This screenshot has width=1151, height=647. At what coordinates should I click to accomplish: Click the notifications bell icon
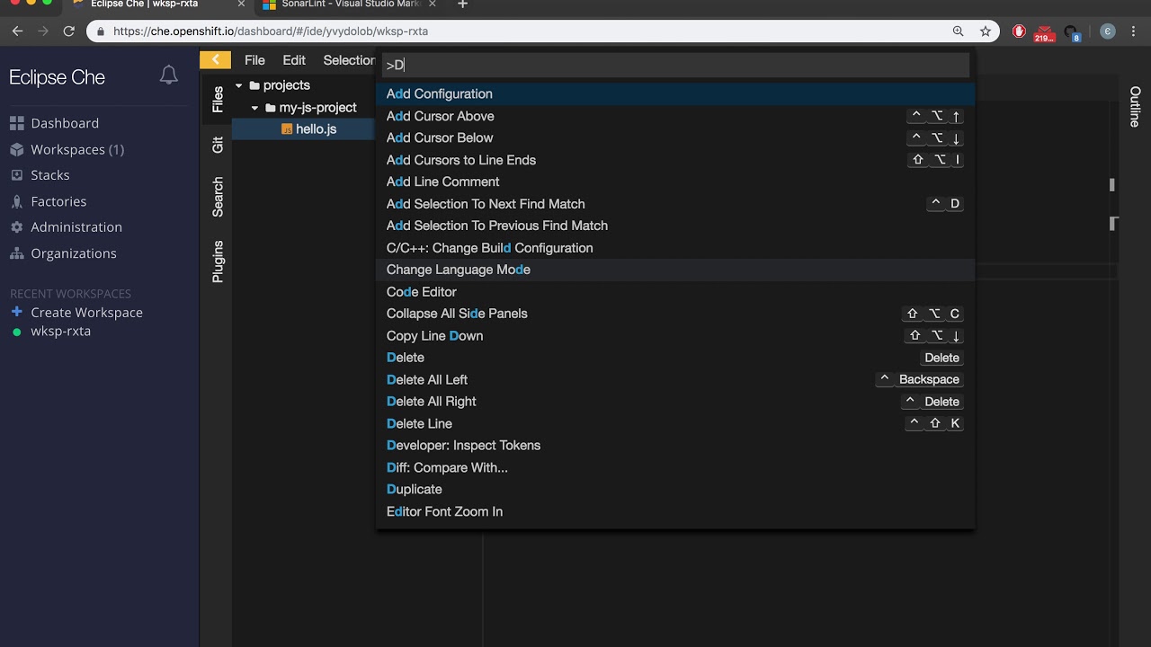[168, 75]
